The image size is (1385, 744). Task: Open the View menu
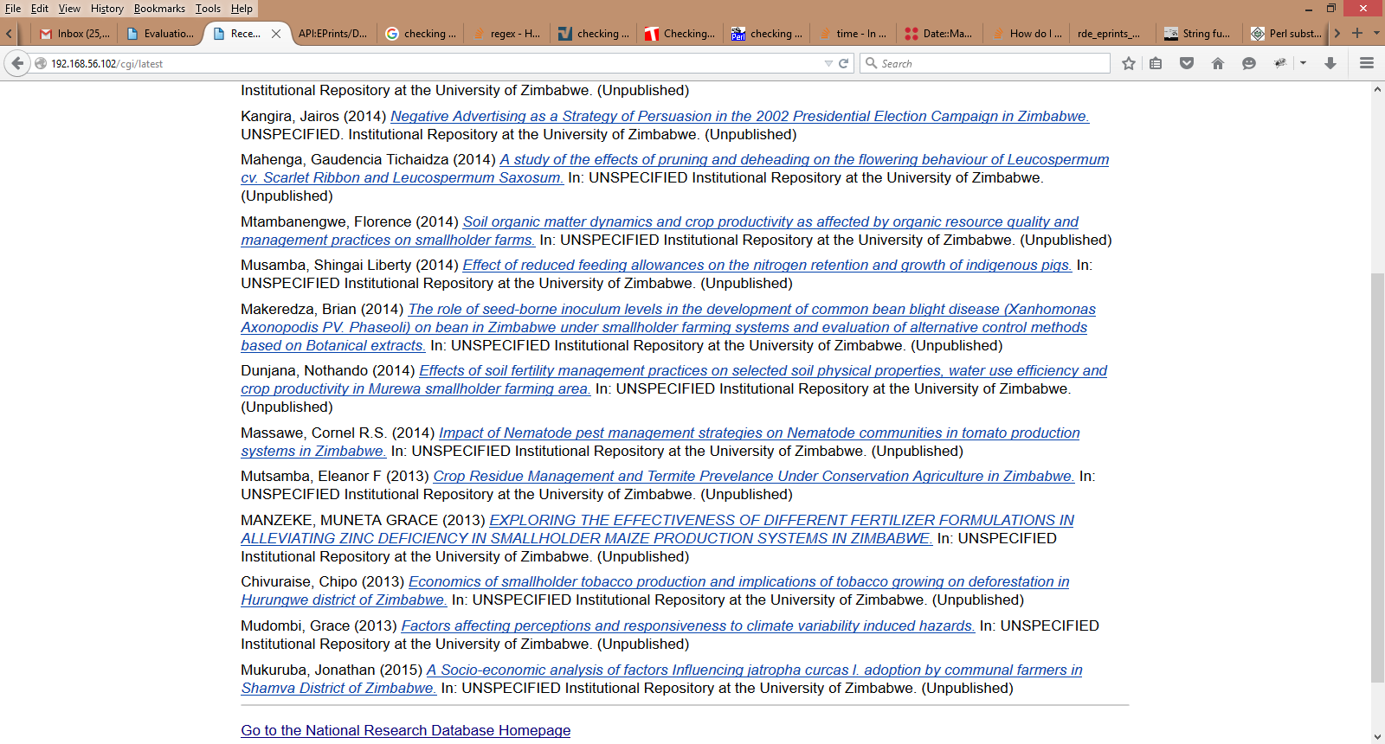click(x=69, y=9)
